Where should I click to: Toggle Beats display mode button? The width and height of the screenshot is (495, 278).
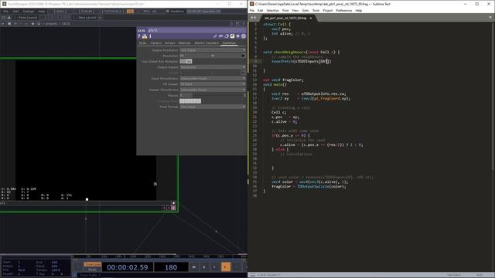point(93,270)
